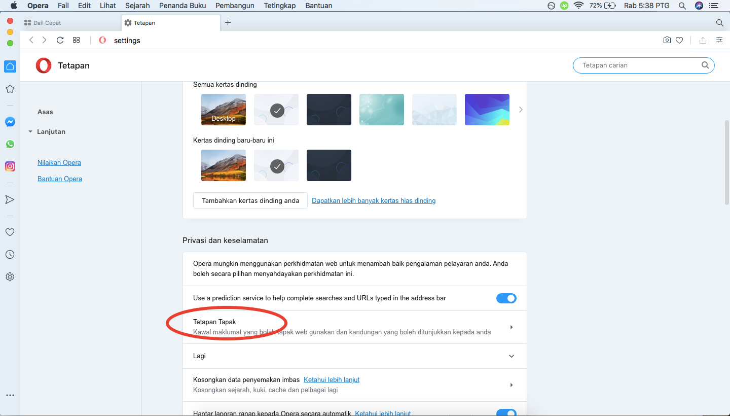Select the Desktop wallpaper thumbnail

(x=224, y=110)
